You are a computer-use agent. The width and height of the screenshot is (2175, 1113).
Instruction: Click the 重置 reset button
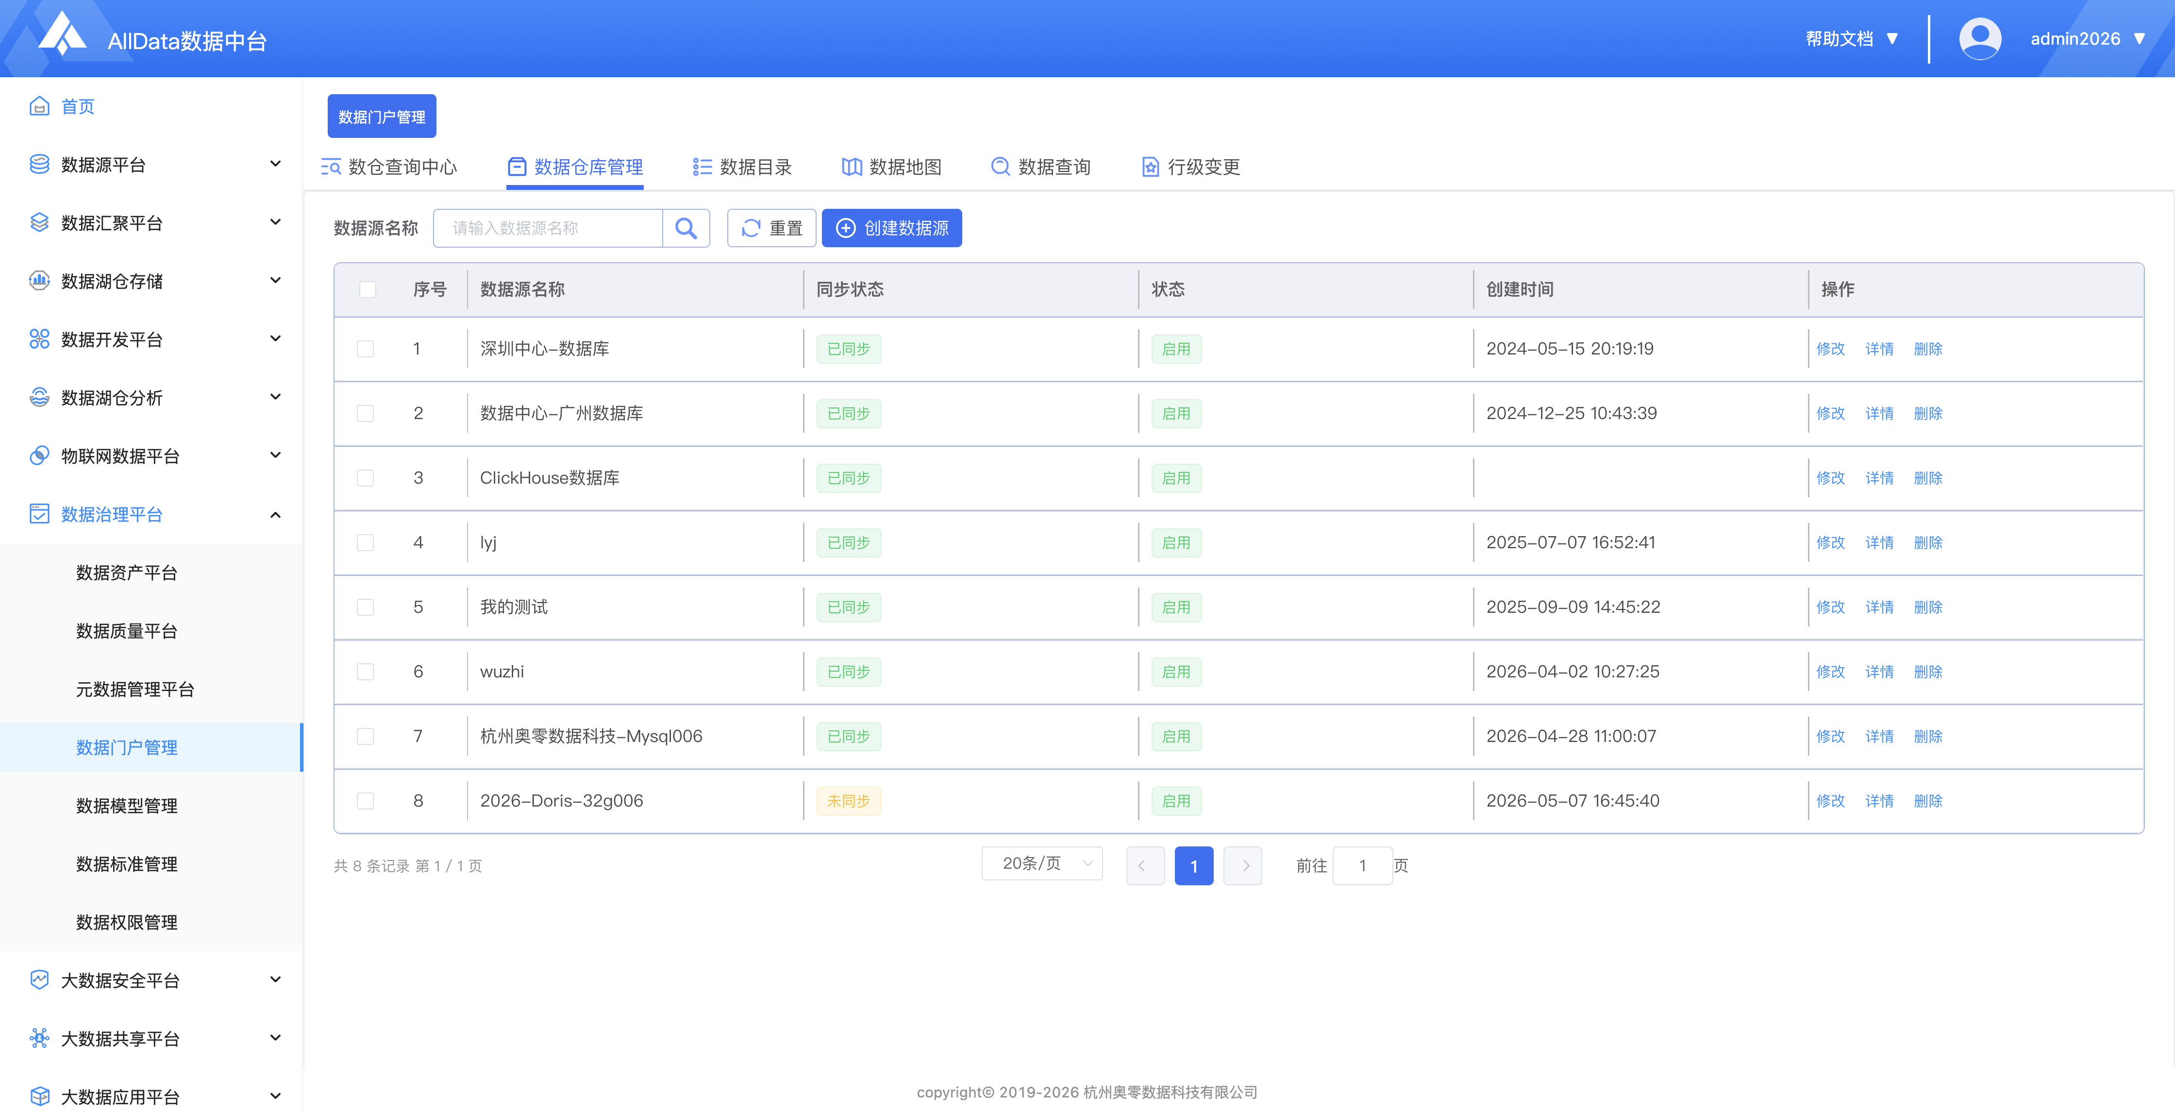(x=772, y=228)
